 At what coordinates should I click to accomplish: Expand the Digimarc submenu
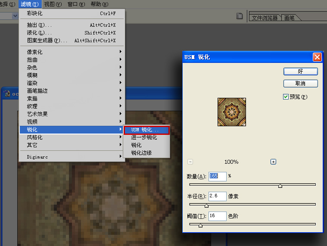[72, 157]
